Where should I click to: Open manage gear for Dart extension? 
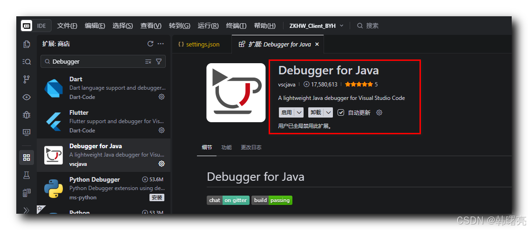162,97
